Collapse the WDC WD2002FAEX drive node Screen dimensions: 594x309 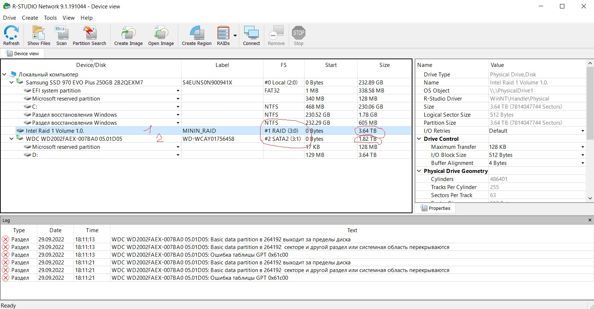tap(11, 139)
